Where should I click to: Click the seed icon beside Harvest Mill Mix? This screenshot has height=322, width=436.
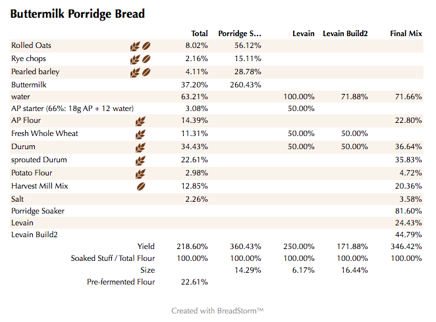pos(140,187)
